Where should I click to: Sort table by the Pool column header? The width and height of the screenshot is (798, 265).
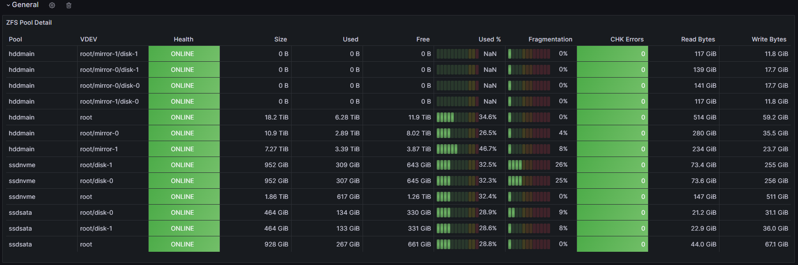pyautogui.click(x=15, y=39)
